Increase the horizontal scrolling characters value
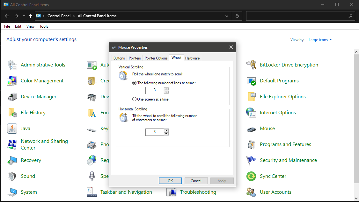Screen dimensions: 359x202 [166, 130]
